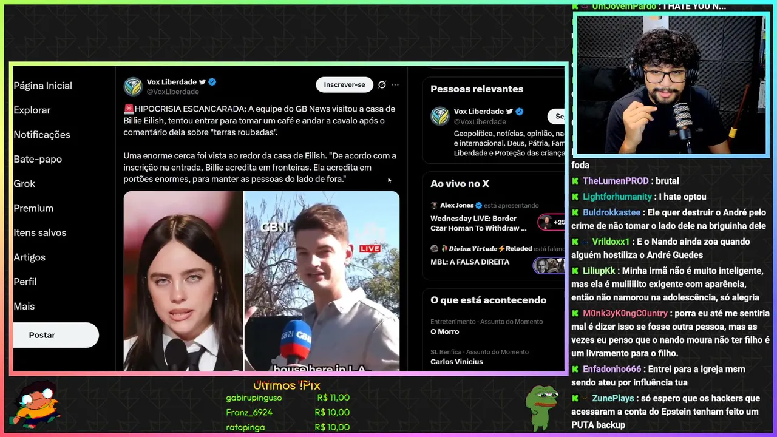The width and height of the screenshot is (777, 437).
Task: Open Notificações in the sidebar
Action: pyautogui.click(x=42, y=135)
